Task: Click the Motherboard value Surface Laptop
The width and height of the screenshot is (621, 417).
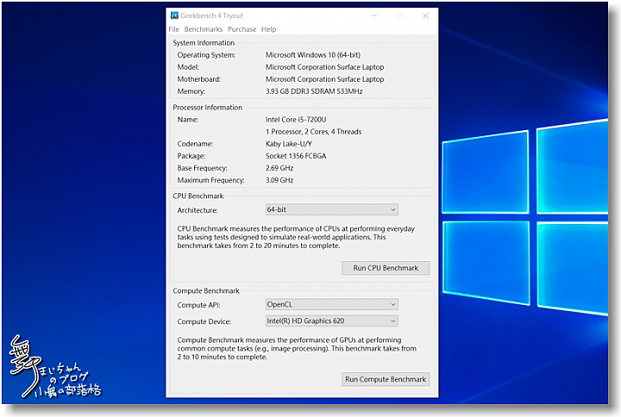Action: [325, 79]
